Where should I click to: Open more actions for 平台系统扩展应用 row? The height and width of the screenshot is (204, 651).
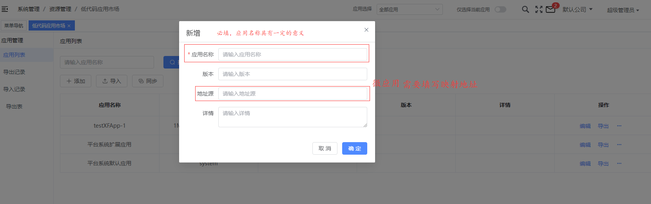click(x=619, y=144)
